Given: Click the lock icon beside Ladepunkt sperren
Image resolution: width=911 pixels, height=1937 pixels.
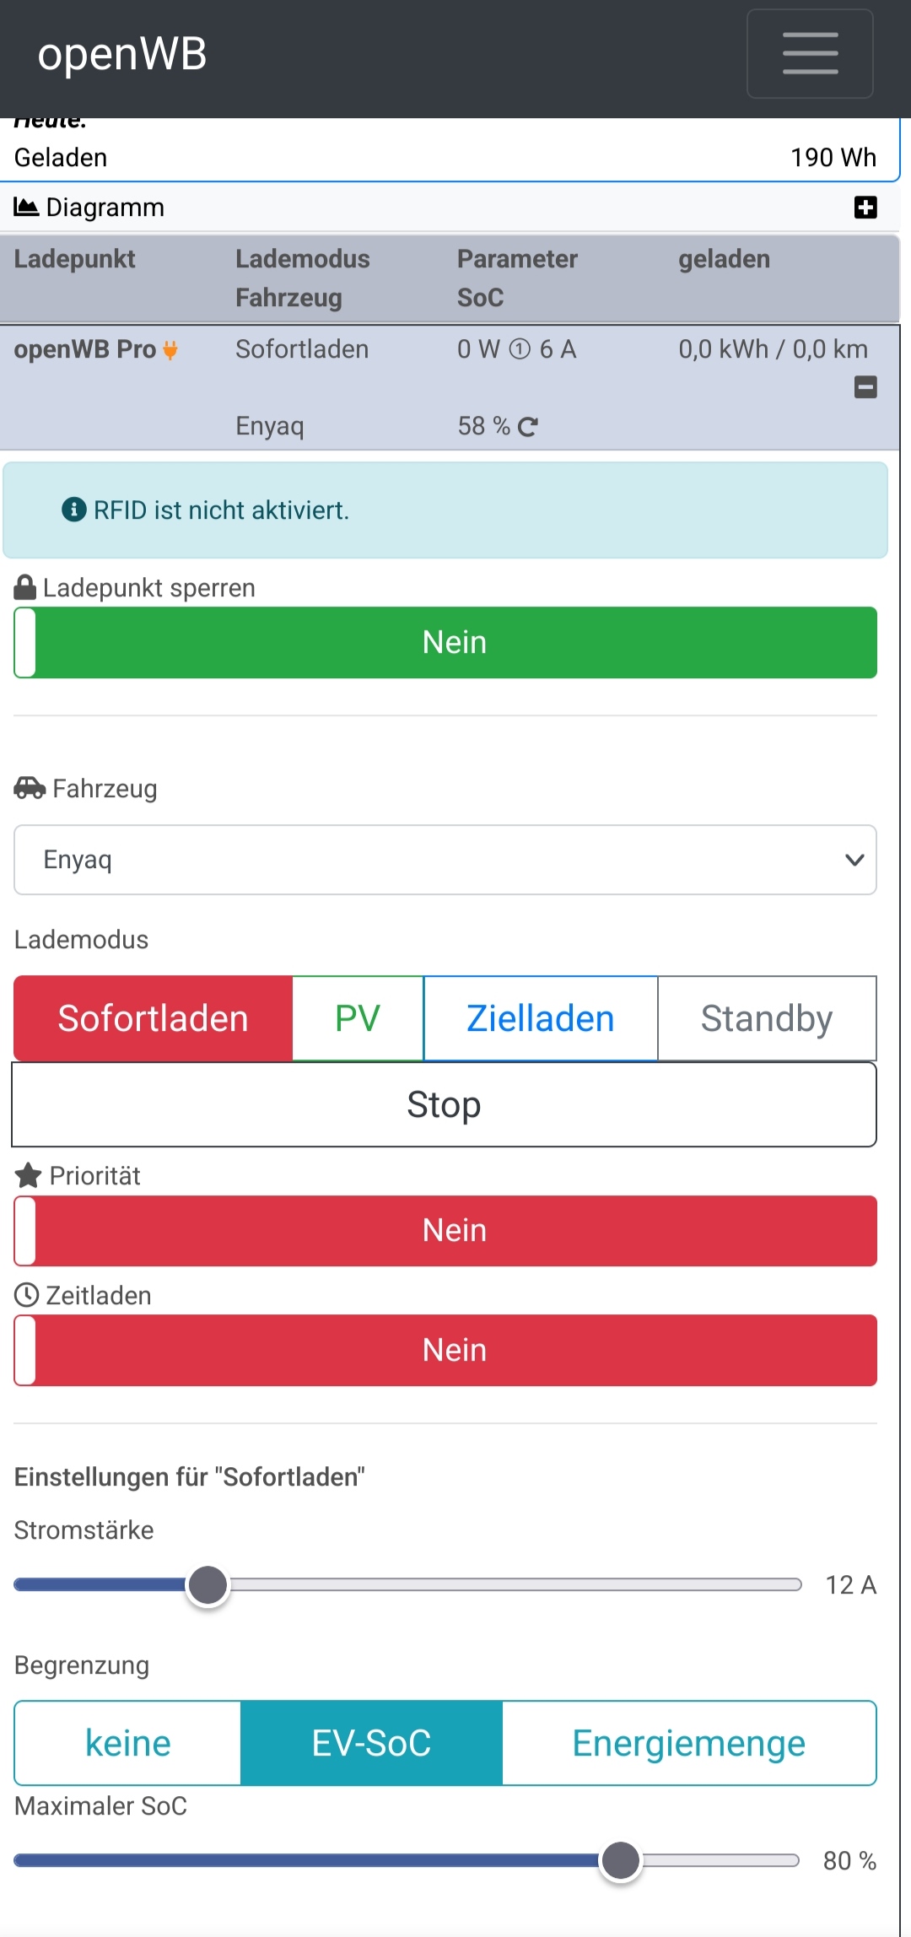Looking at the screenshot, I should [x=25, y=587].
